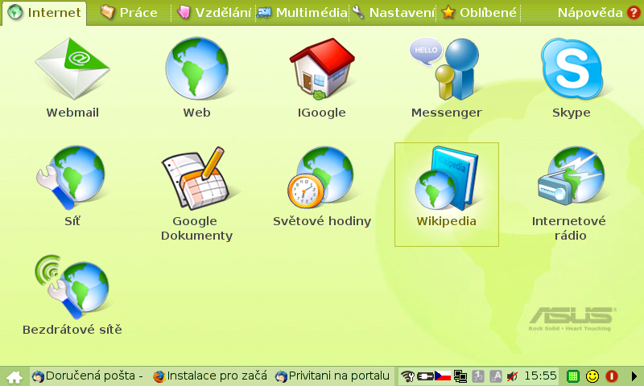Switch to the Vzdělání tab
This screenshot has height=386, width=644.
coord(213,13)
